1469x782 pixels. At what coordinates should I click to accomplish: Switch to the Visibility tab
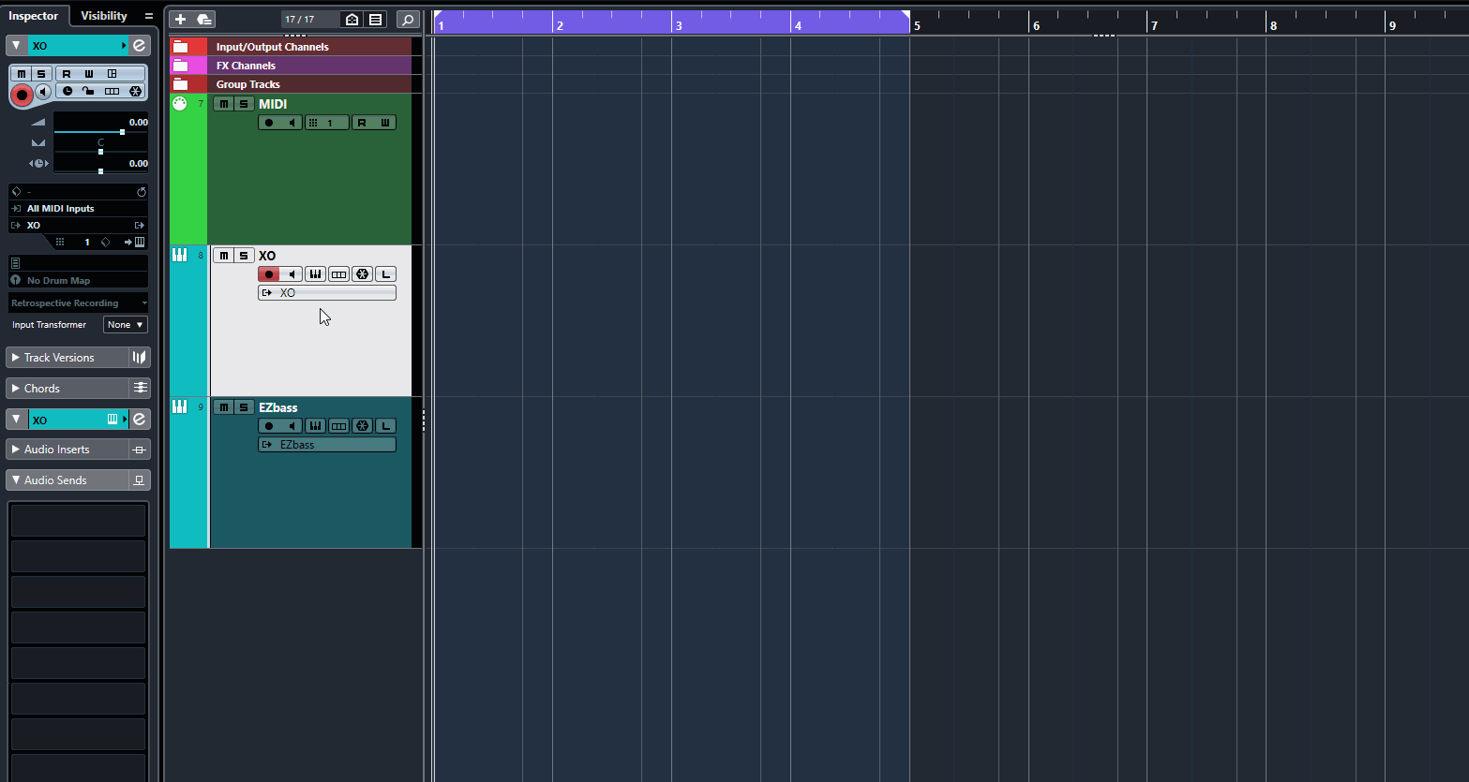point(104,16)
